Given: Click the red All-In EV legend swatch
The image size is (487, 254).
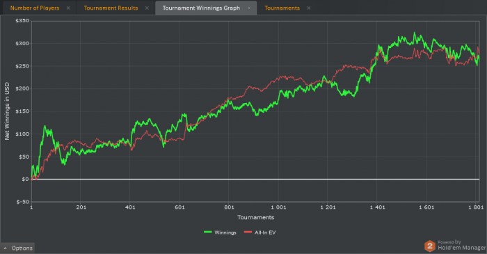Looking at the screenshot, I should pyautogui.click(x=248, y=232).
